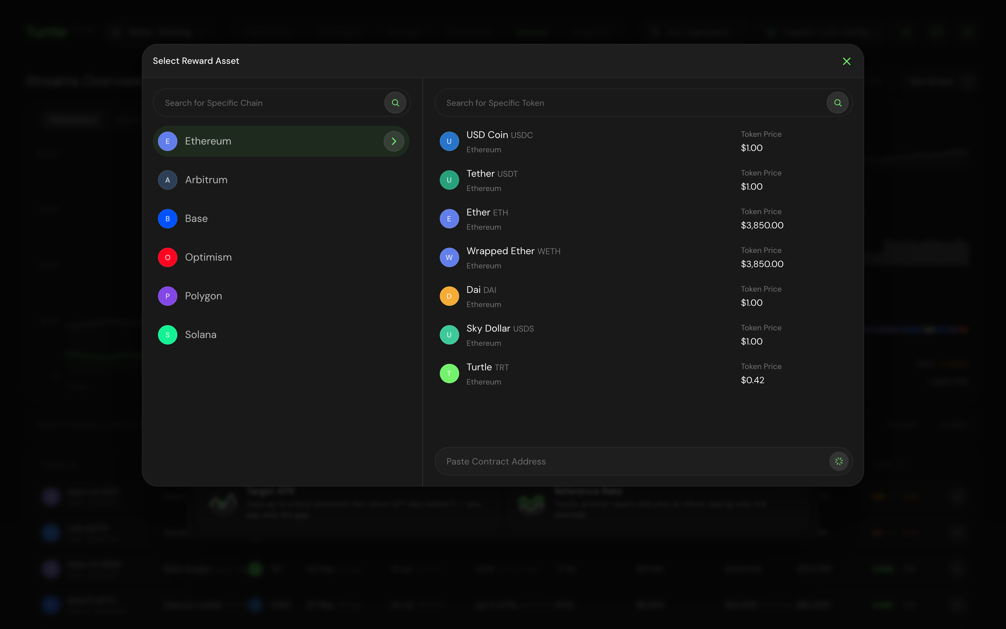The width and height of the screenshot is (1006, 629).
Task: Click the Solana chain avatar icon
Action: pos(168,335)
